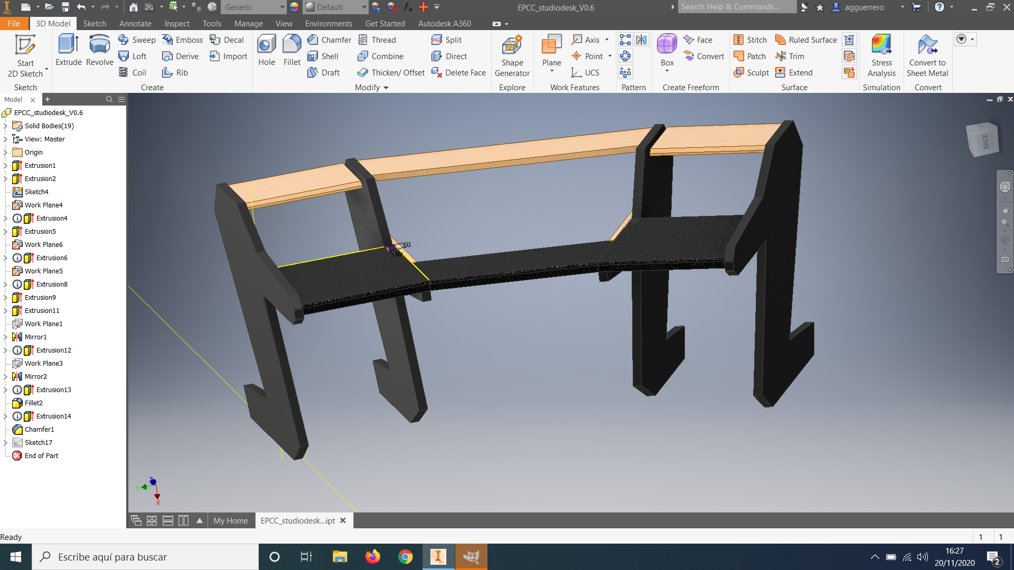Image resolution: width=1014 pixels, height=570 pixels.
Task: Click the Search Help & Commands field
Action: [736, 7]
